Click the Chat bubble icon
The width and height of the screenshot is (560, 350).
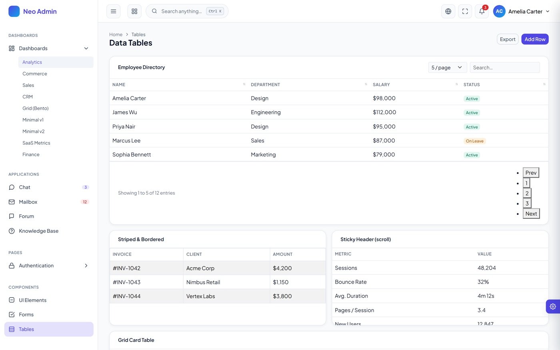(x=12, y=187)
